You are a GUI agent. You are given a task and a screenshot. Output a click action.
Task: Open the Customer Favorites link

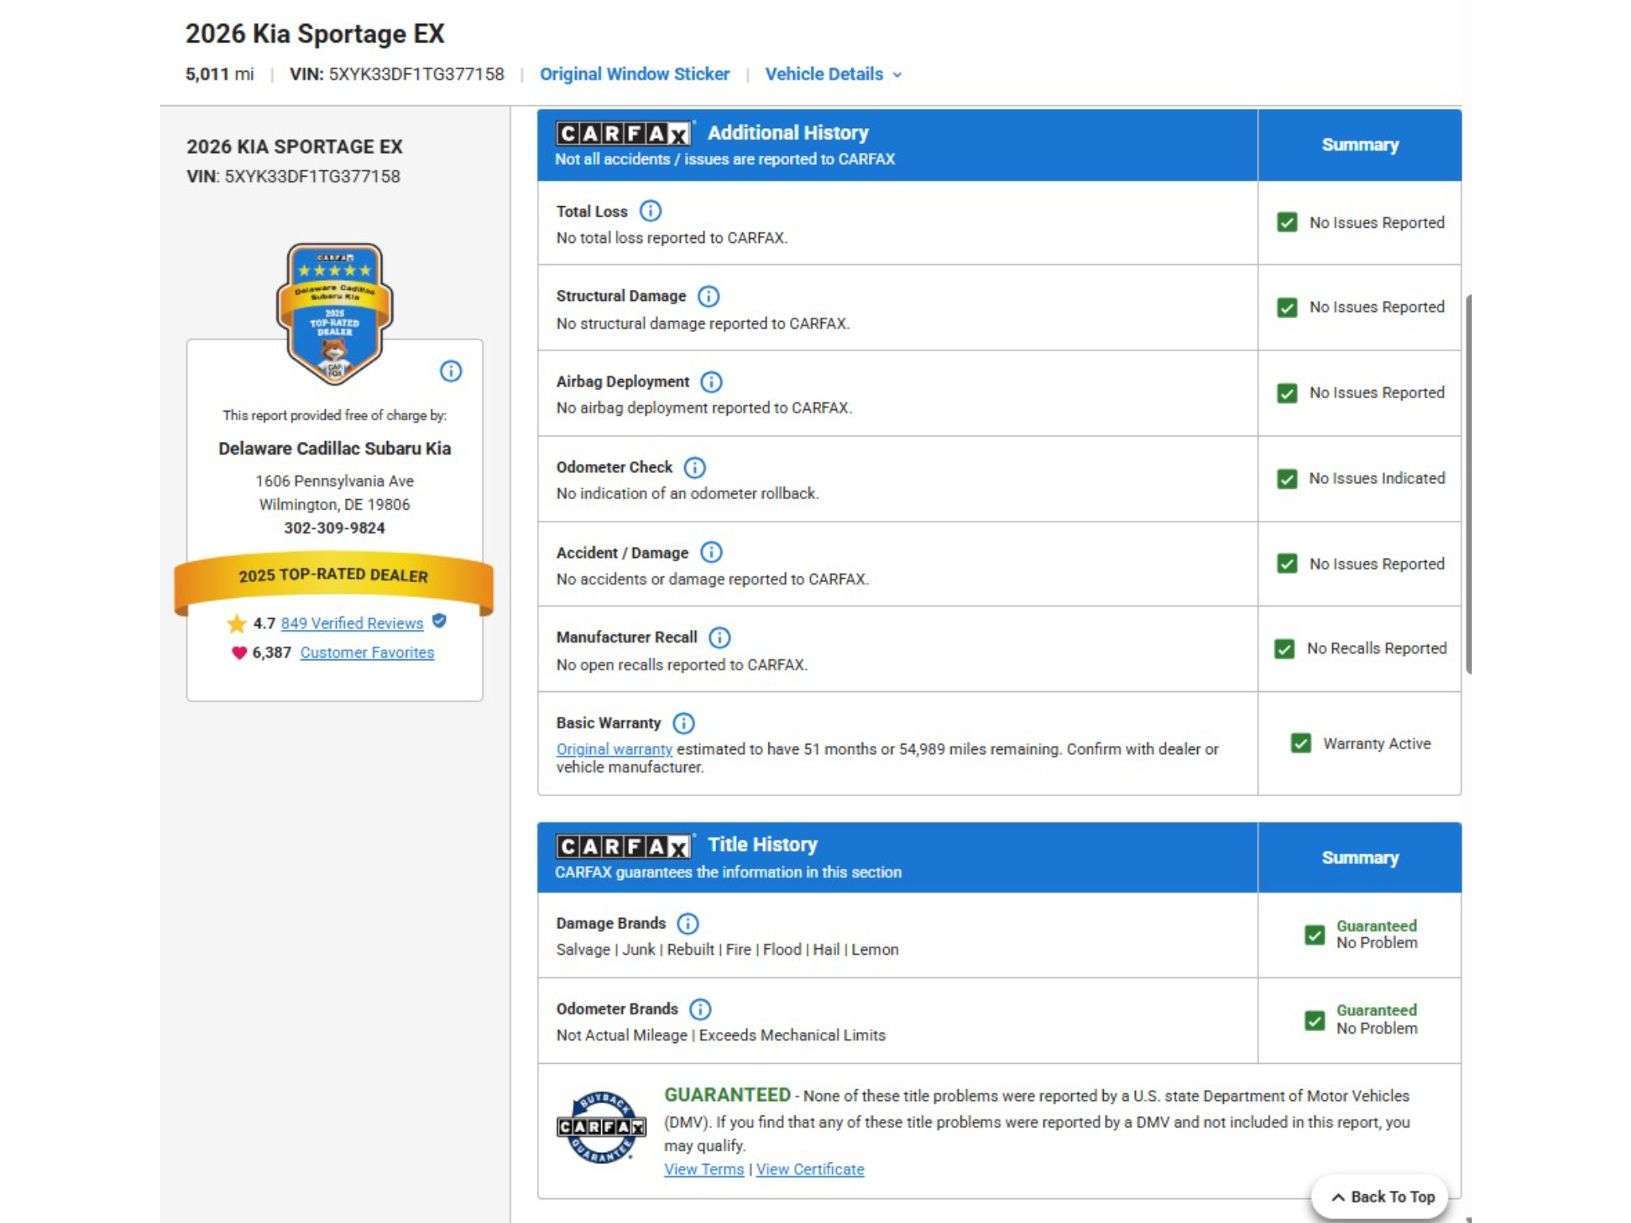pos(367,653)
